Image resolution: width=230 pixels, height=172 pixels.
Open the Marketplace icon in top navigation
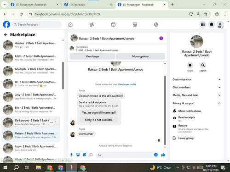(135, 24)
